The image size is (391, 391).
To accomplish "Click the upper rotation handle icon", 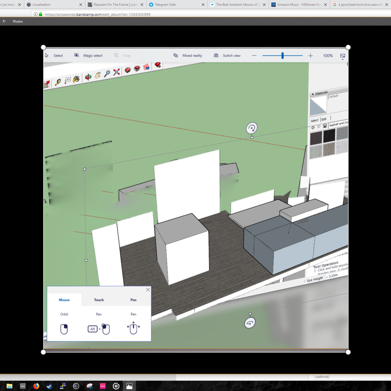I will (252, 128).
